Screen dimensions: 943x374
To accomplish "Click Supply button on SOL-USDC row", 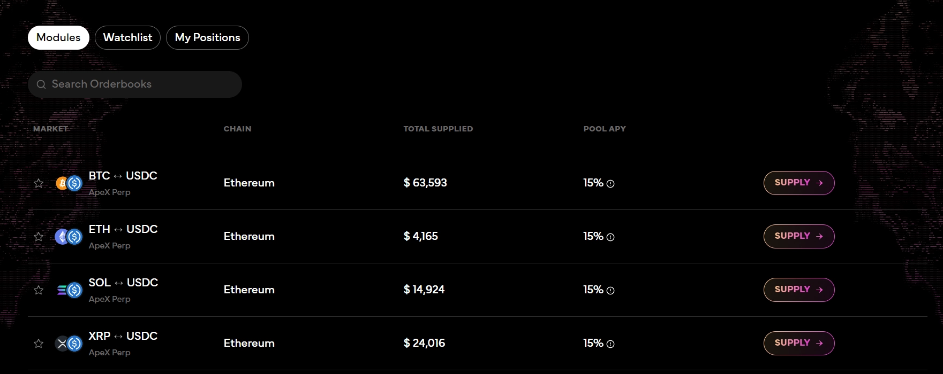I will 798,290.
